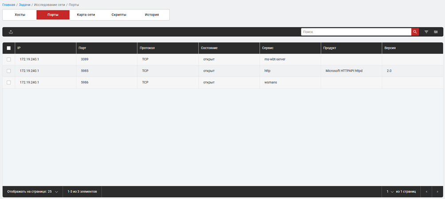Click the export icon in the toolbar
The image size is (445, 199).
point(11,32)
